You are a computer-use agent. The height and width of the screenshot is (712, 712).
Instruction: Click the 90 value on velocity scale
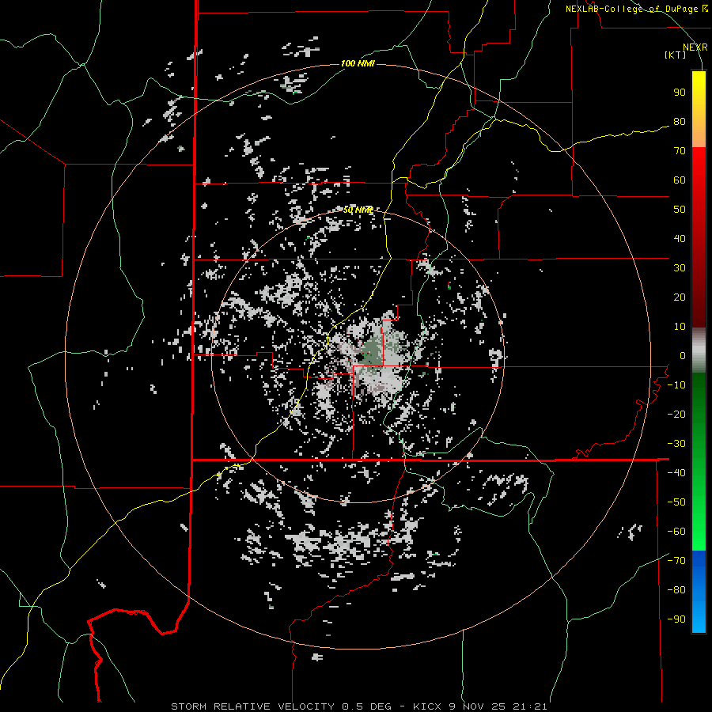point(680,93)
